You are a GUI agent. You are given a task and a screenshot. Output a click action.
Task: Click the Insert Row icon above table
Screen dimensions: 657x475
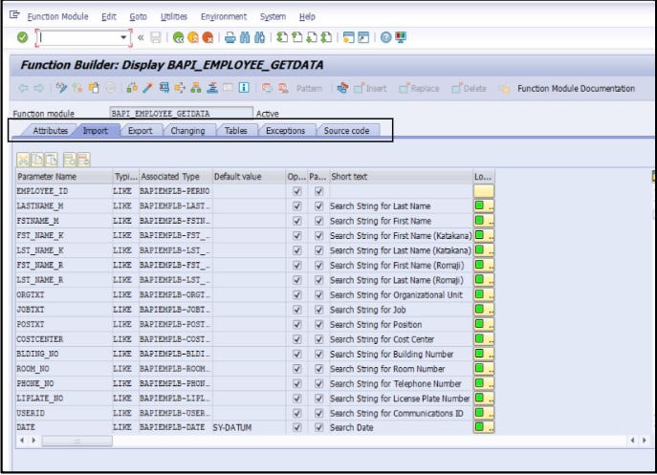pos(70,160)
